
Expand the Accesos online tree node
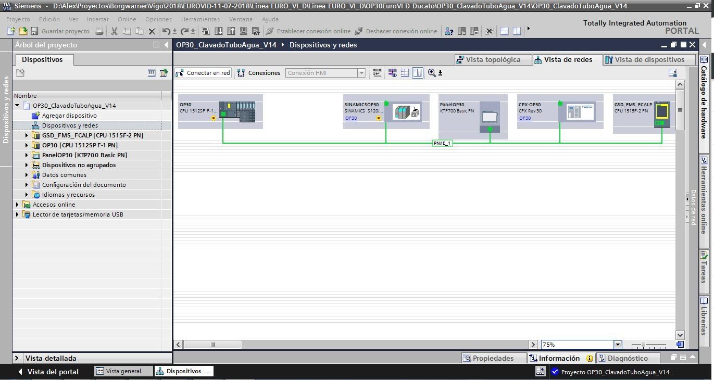pyautogui.click(x=17, y=205)
